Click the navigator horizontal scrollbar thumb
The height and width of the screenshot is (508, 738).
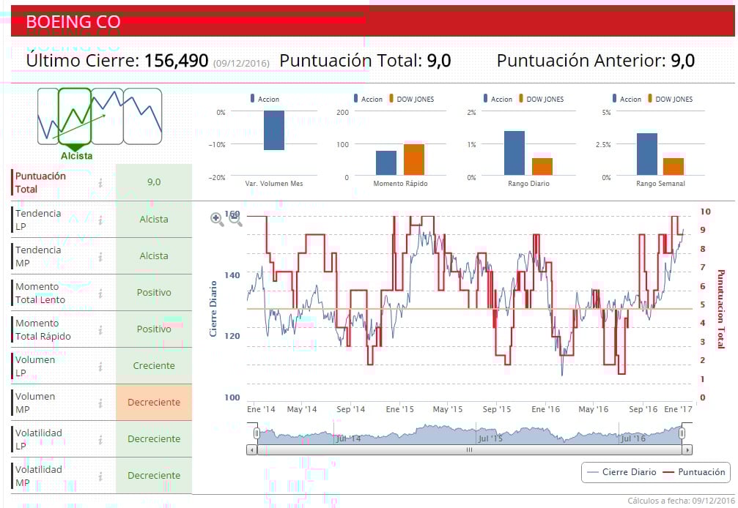[469, 449]
